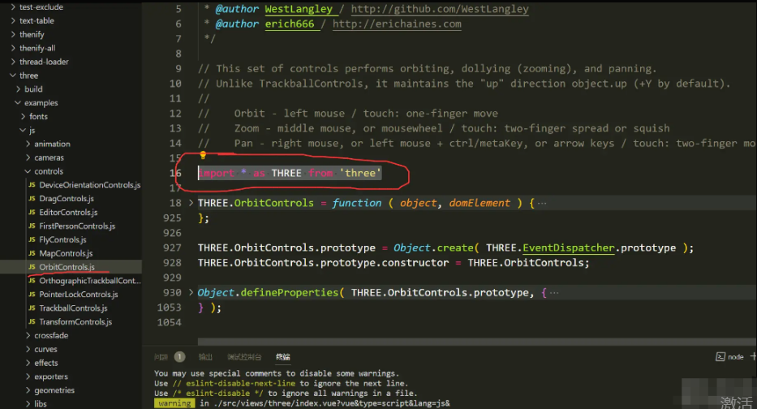Screen dimensions: 757x409
Task: Add new terminal with plus icon
Action: 753,356
